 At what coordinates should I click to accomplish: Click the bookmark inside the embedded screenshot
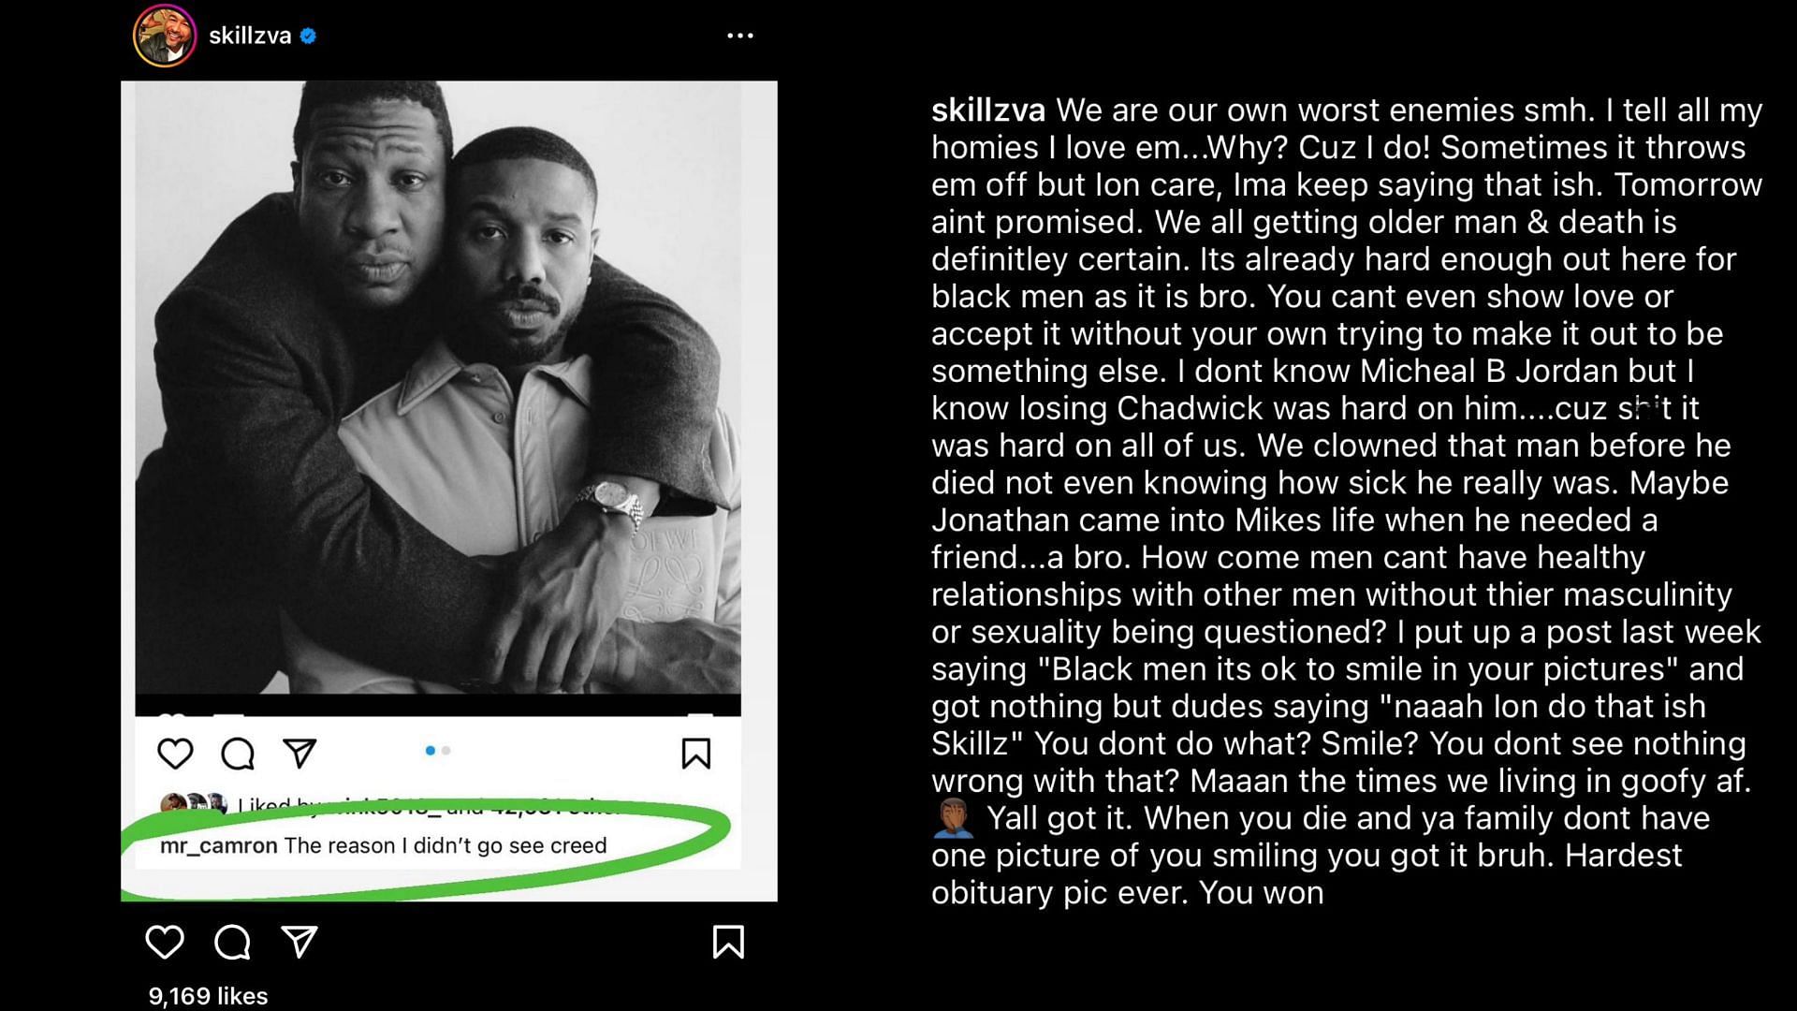pyautogui.click(x=695, y=753)
